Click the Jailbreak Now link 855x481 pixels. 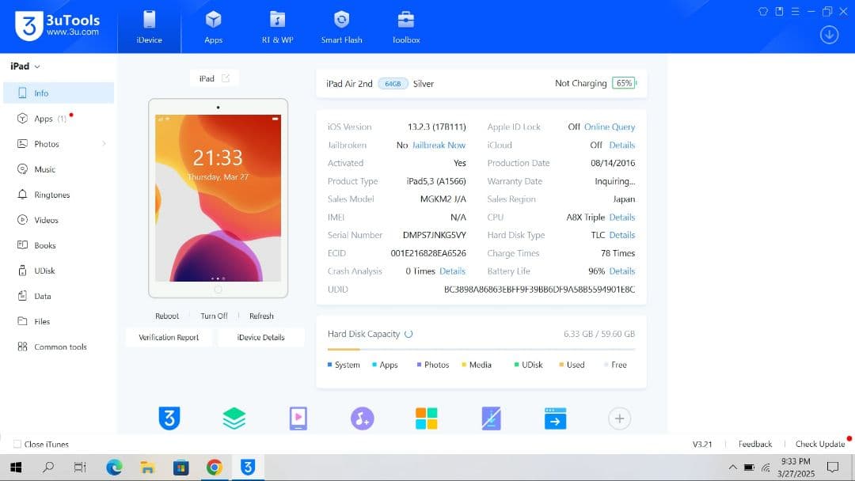click(x=439, y=146)
